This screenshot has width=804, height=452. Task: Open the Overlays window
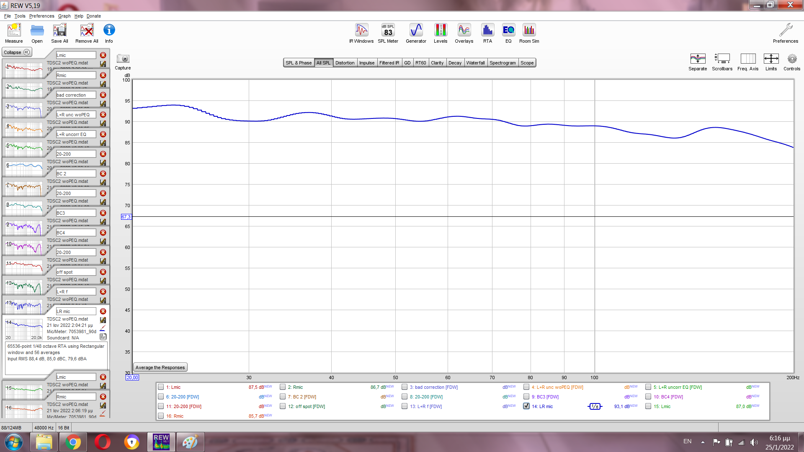pos(464,33)
